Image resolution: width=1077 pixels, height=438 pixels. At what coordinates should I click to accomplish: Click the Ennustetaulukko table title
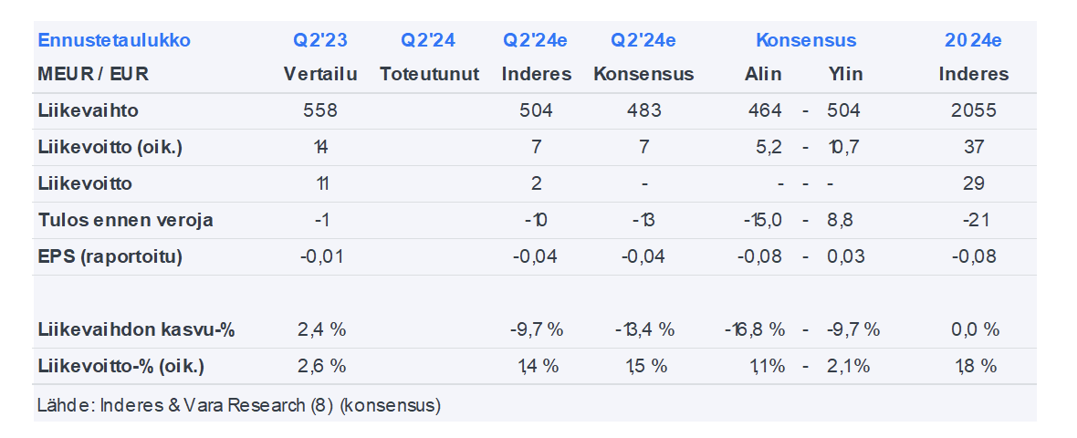(114, 40)
